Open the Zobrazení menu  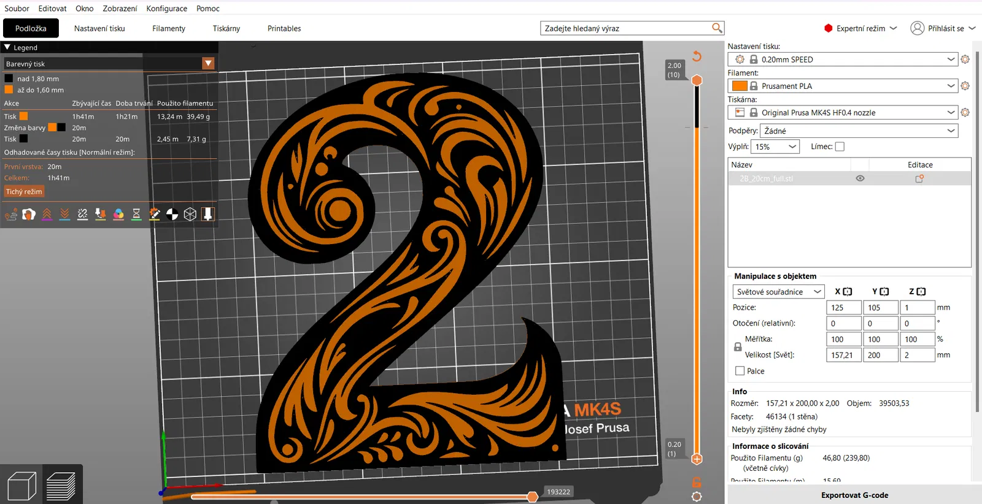tap(120, 9)
